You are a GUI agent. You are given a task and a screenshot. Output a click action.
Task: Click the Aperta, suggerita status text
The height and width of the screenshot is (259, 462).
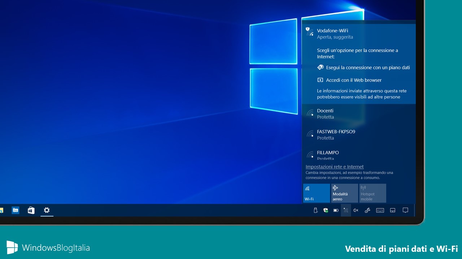click(x=335, y=37)
